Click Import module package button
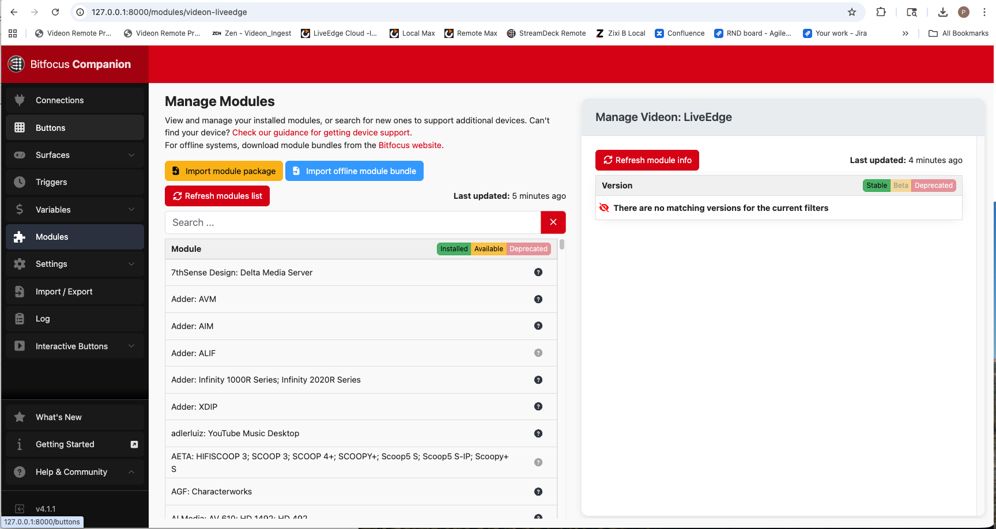This screenshot has height=529, width=996. pos(224,171)
